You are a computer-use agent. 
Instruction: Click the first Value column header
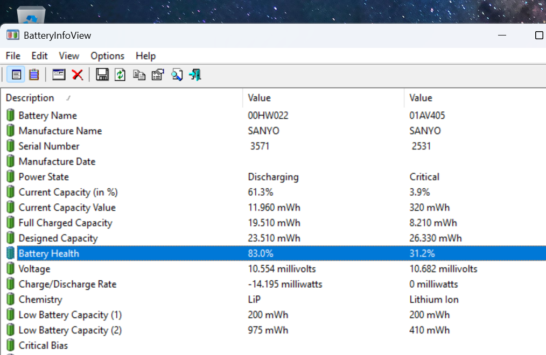point(324,98)
